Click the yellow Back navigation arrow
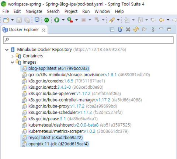 (x=162, y=20)
